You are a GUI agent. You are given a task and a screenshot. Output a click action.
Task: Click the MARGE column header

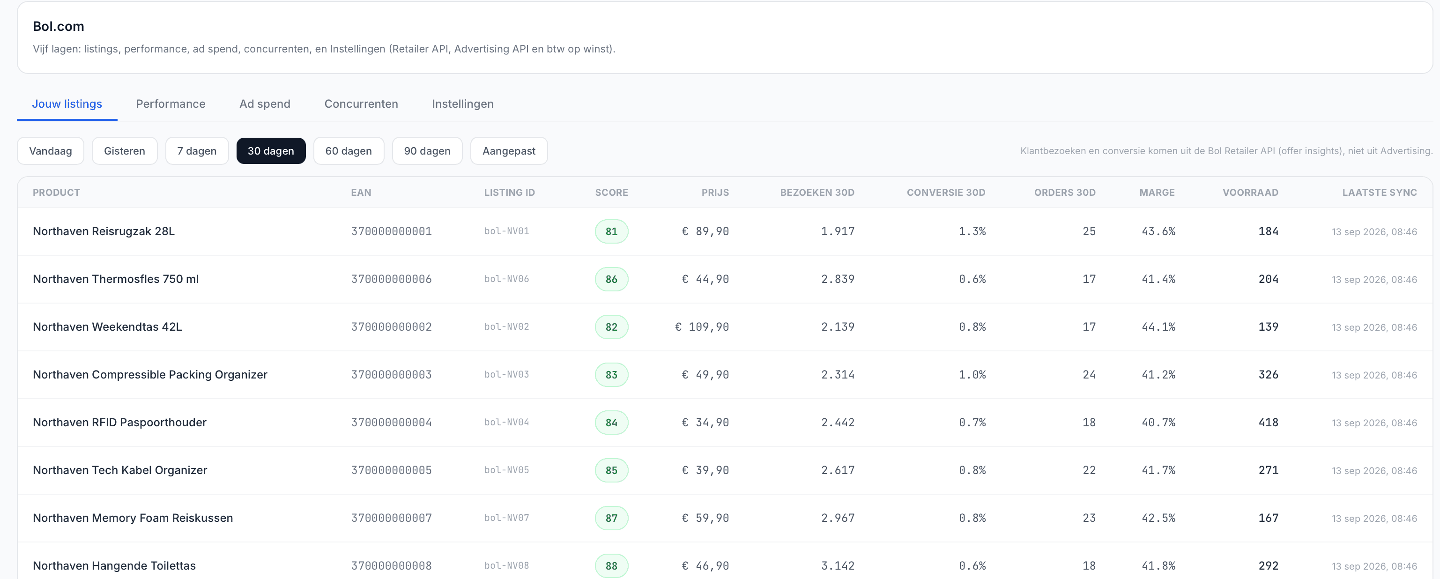point(1157,192)
